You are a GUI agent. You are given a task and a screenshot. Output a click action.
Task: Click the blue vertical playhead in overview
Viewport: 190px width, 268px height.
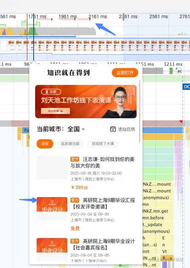tap(34, 37)
